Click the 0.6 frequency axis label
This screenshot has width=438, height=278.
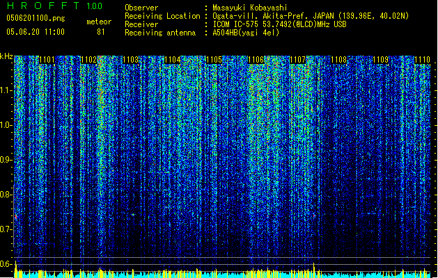6,264
